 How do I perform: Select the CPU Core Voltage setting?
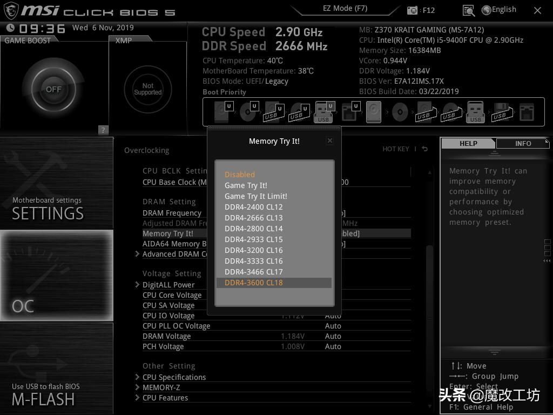point(172,295)
